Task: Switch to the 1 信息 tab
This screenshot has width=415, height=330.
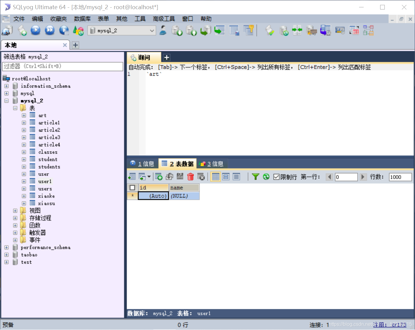Action: (x=142, y=164)
